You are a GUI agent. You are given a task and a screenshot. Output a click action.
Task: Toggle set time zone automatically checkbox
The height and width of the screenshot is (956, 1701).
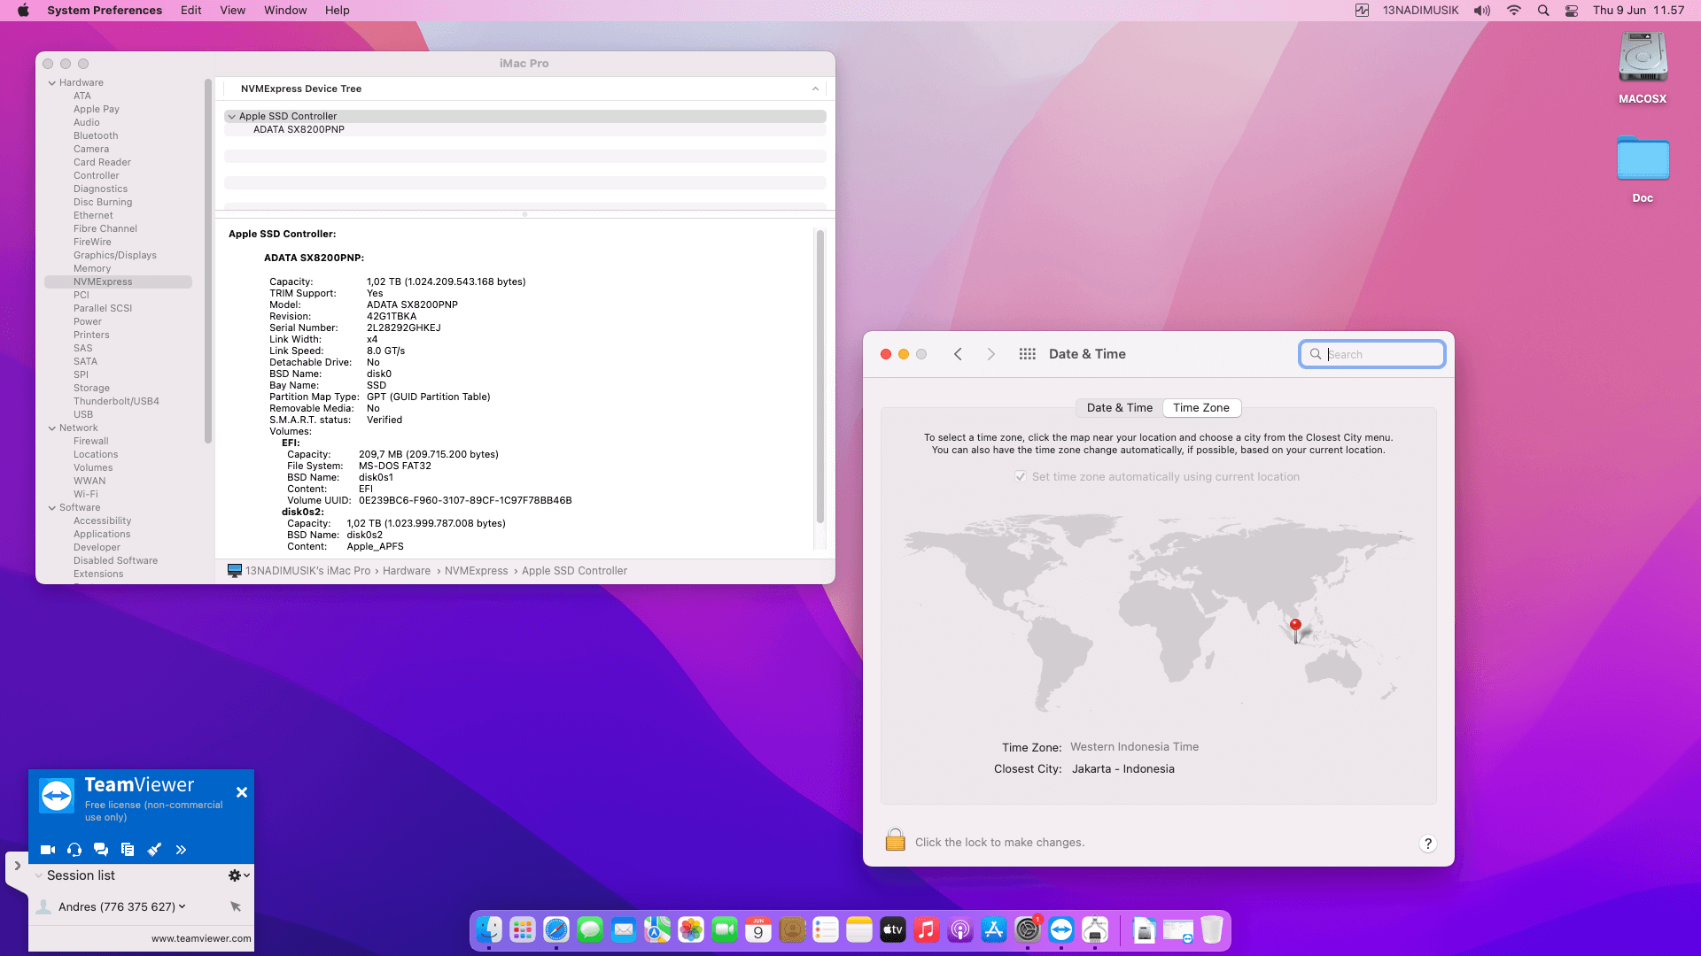1021,476
